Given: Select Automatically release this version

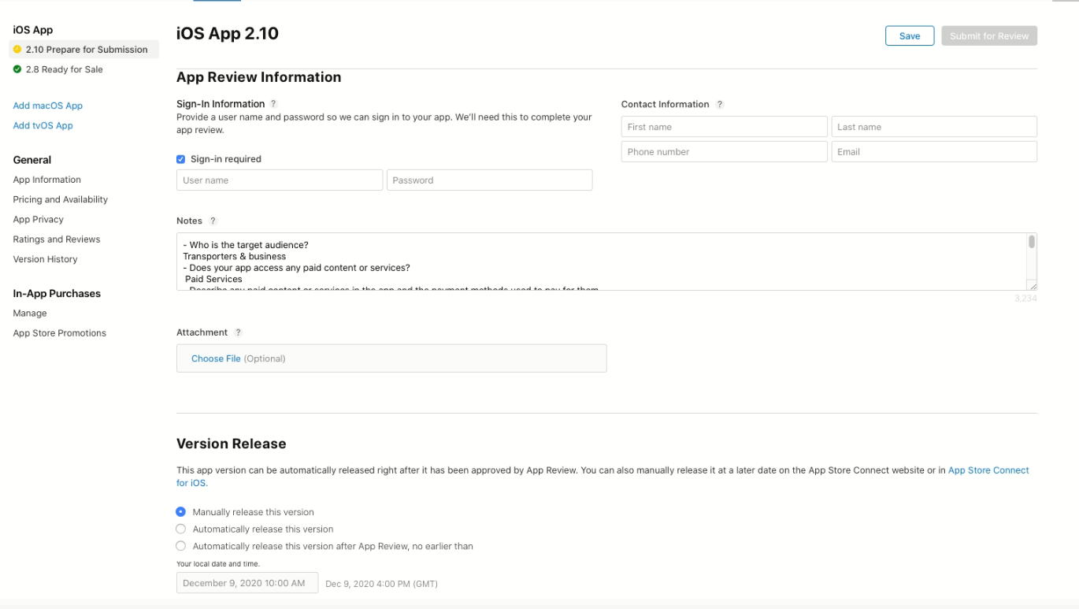Looking at the screenshot, I should click(x=180, y=529).
